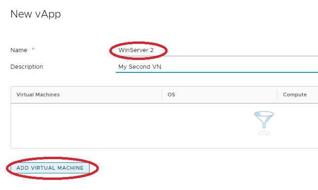
Task: Sort by the Compute column header
Action: point(294,95)
